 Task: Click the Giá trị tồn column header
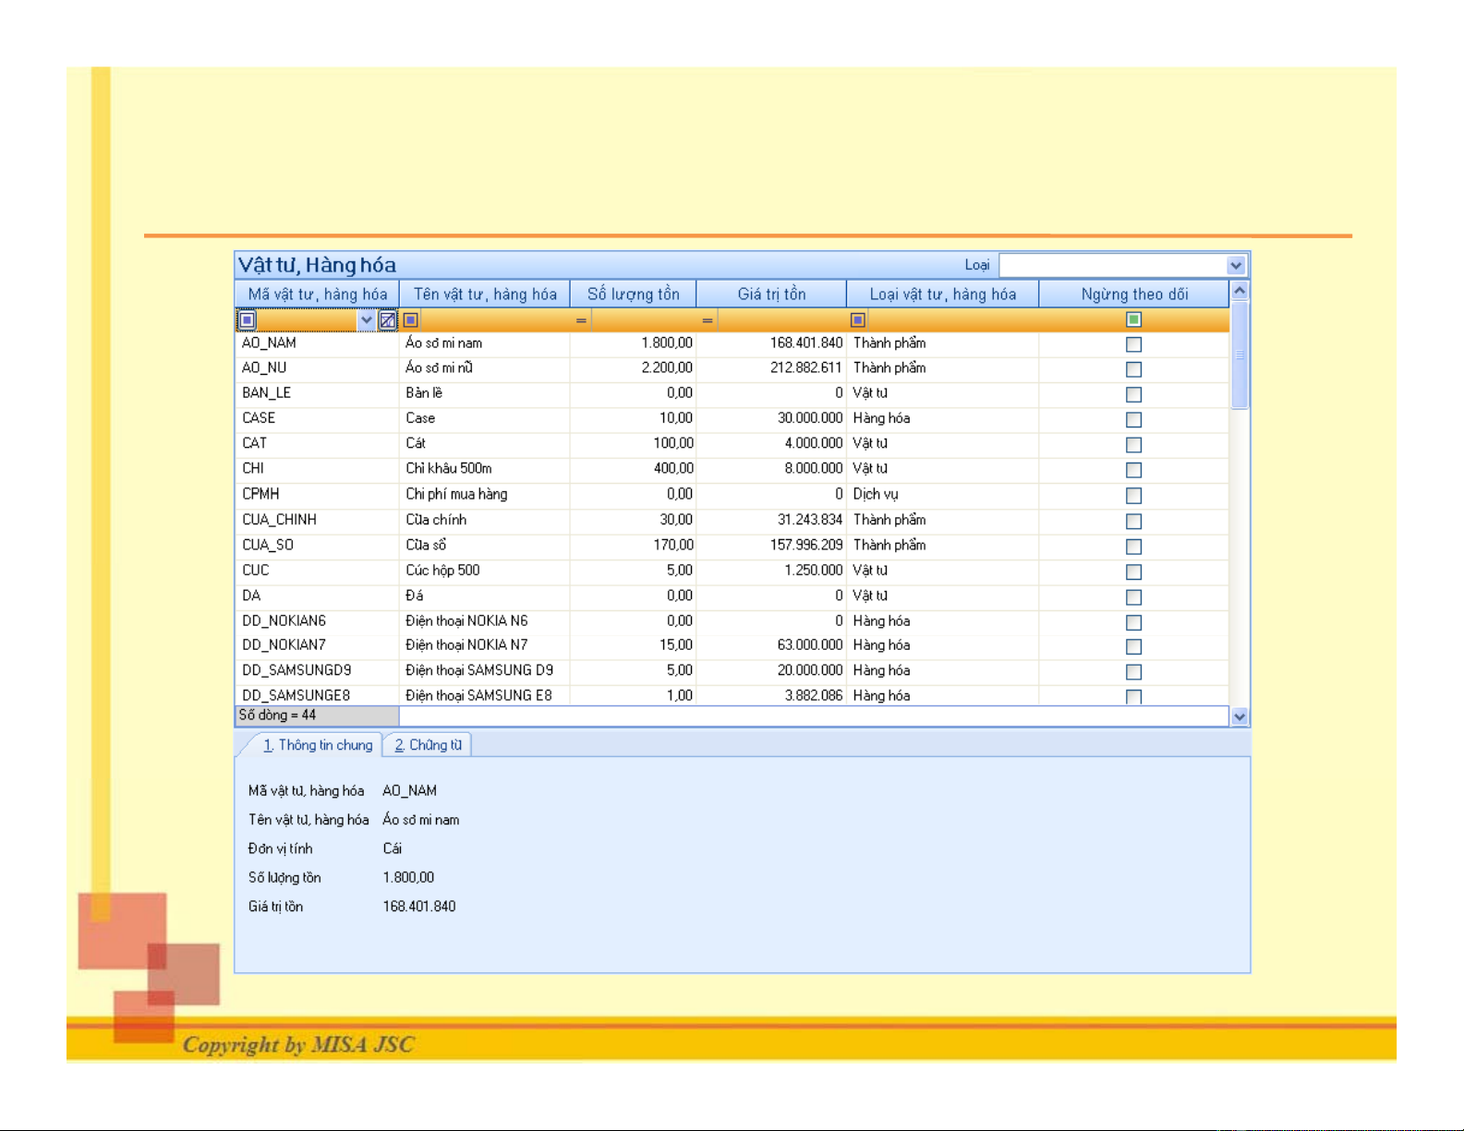point(771,295)
